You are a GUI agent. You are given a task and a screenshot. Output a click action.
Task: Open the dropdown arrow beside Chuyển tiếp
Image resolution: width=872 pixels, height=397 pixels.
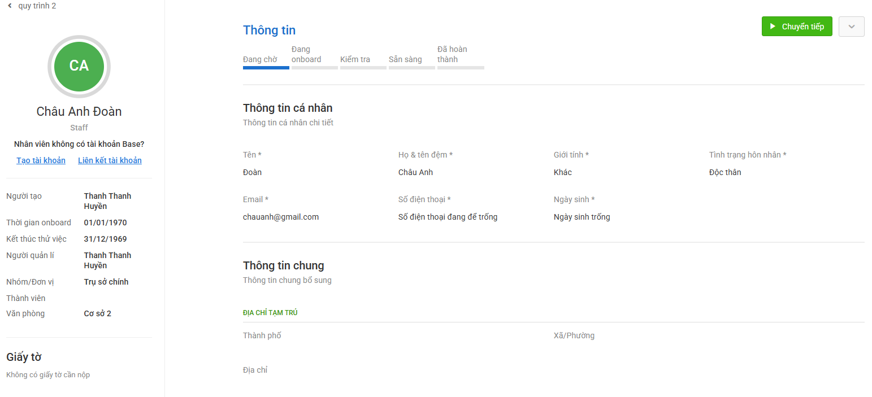[x=852, y=27]
